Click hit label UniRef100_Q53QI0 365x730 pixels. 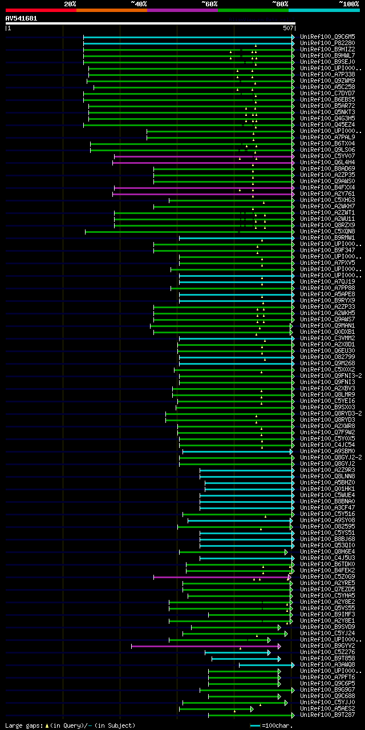pyautogui.click(x=327, y=546)
